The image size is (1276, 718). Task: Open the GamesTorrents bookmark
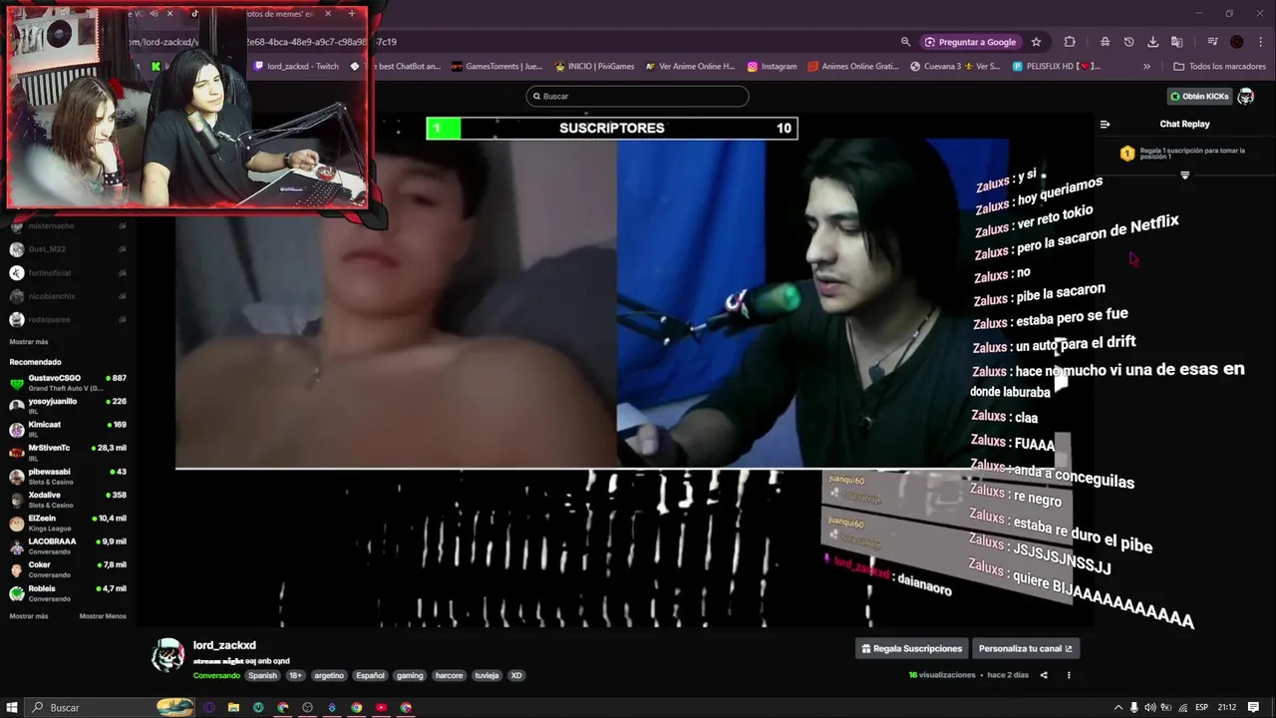click(496, 67)
